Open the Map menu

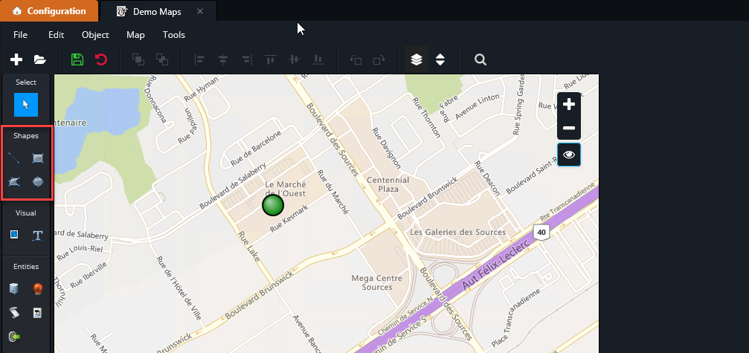coord(135,35)
